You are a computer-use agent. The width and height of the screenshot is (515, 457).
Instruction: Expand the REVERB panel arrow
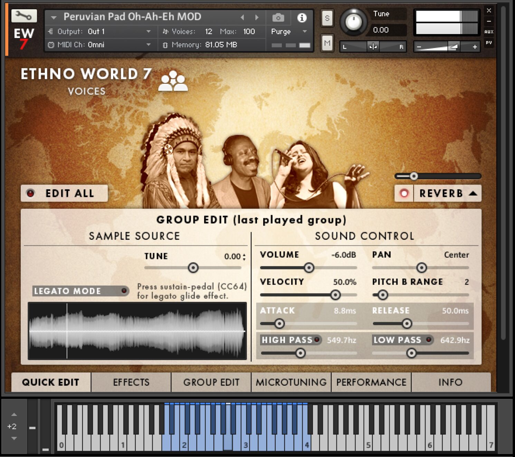tap(473, 193)
